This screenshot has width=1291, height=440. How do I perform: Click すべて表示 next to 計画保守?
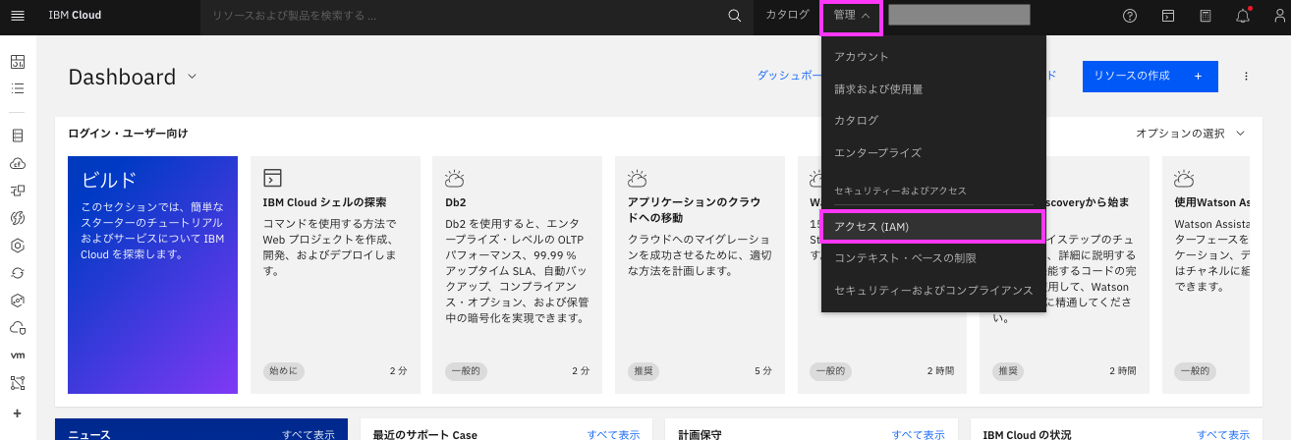(918, 434)
